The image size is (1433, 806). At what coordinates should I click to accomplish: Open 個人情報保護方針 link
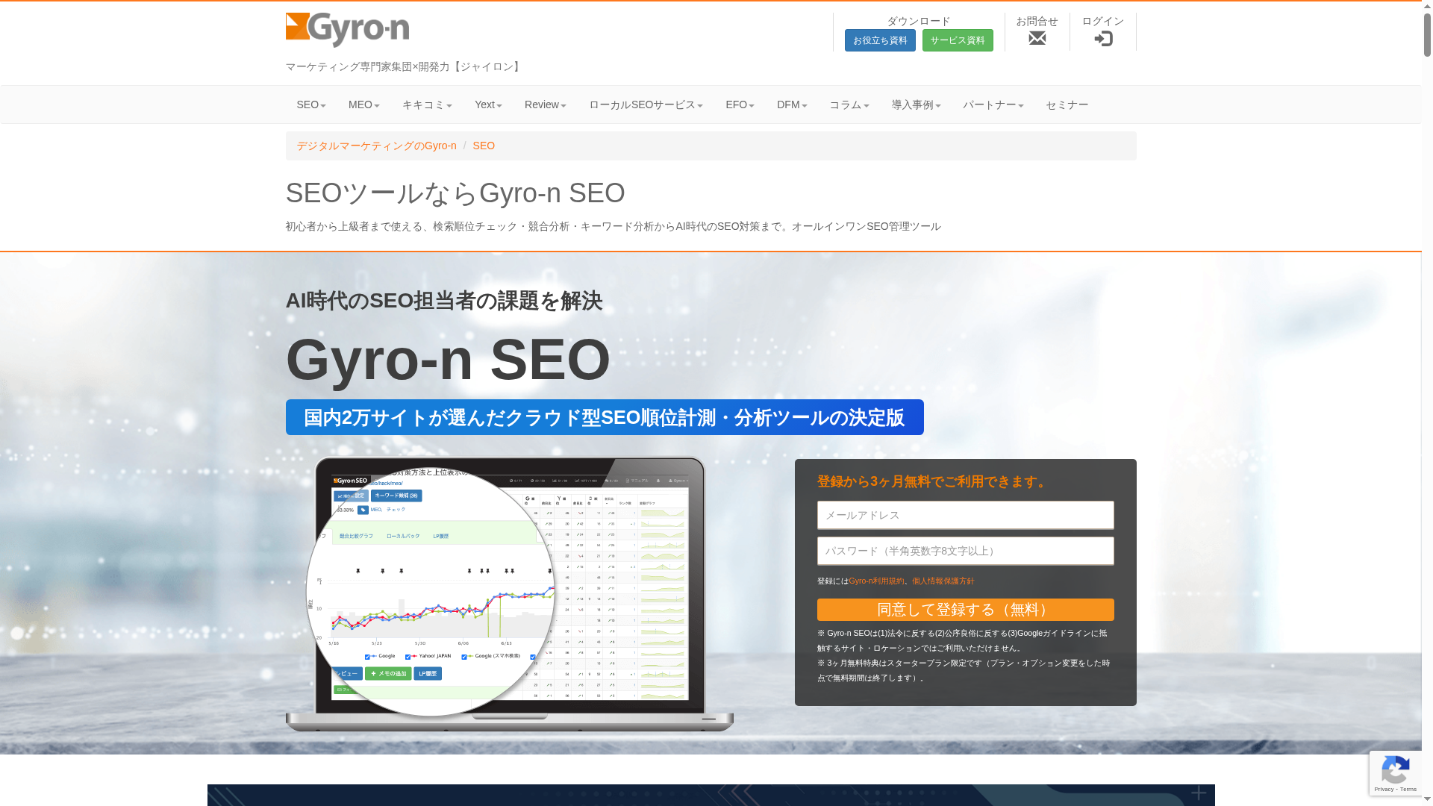pyautogui.click(x=943, y=581)
